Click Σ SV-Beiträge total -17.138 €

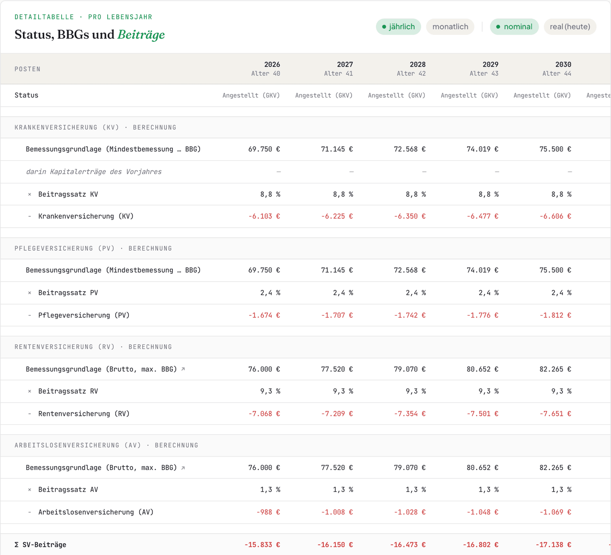click(x=554, y=545)
